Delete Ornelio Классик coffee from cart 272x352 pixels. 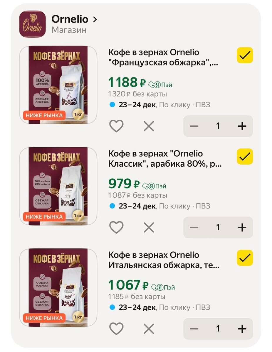149,227
